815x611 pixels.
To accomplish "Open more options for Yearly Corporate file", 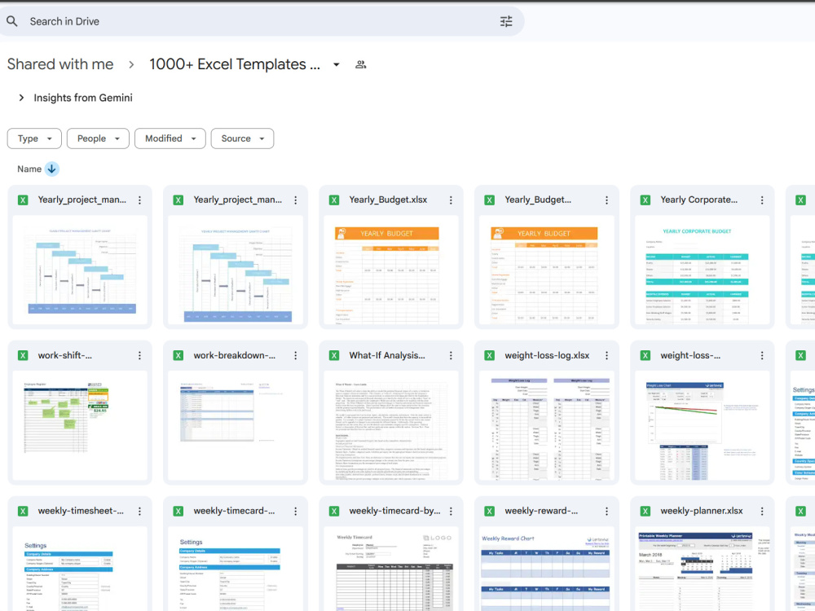I will click(x=762, y=200).
